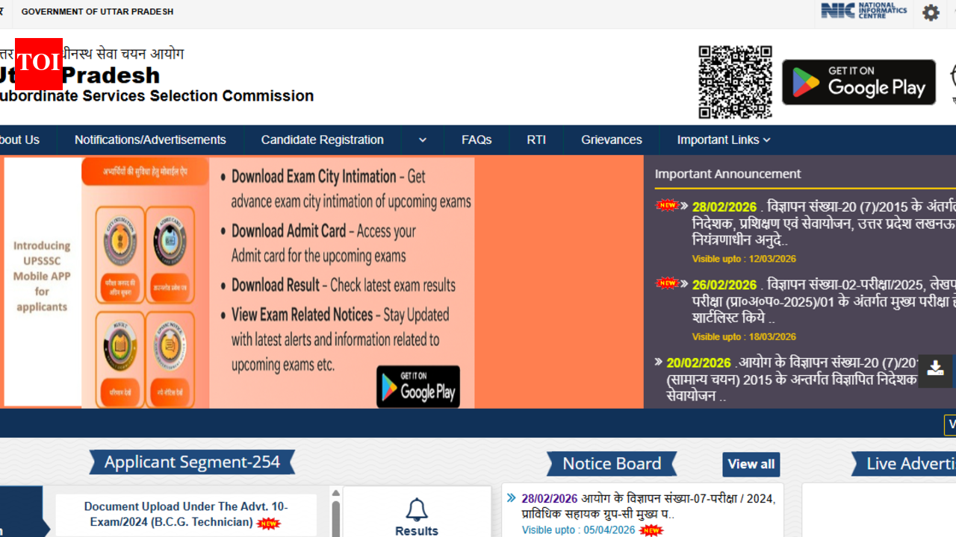Click the QR code image
956x537 pixels.
point(735,82)
